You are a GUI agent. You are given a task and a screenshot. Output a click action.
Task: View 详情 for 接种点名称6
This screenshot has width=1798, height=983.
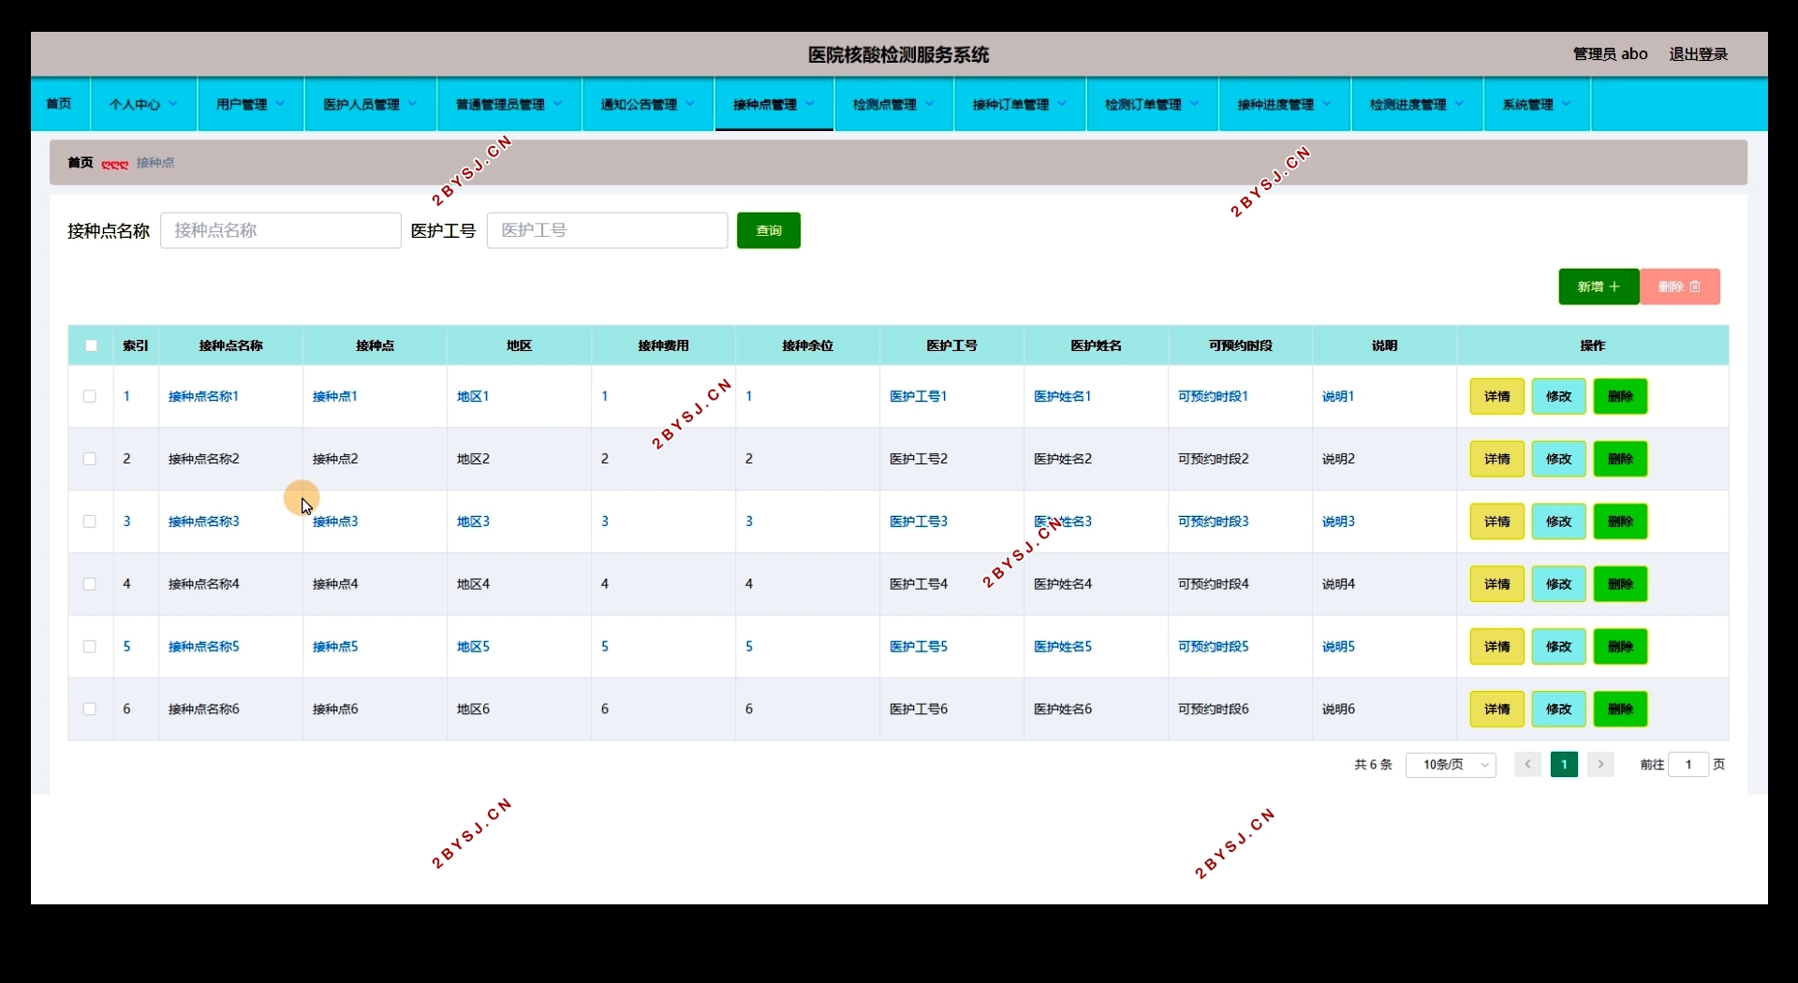1496,709
